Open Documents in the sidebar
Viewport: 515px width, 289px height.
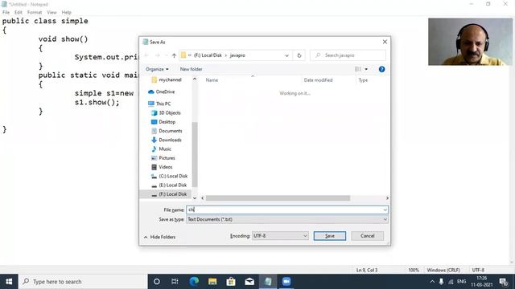point(167,131)
